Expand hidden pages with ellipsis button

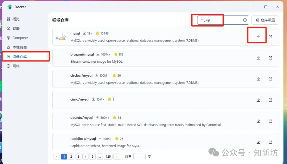pyautogui.click(x=100, y=157)
